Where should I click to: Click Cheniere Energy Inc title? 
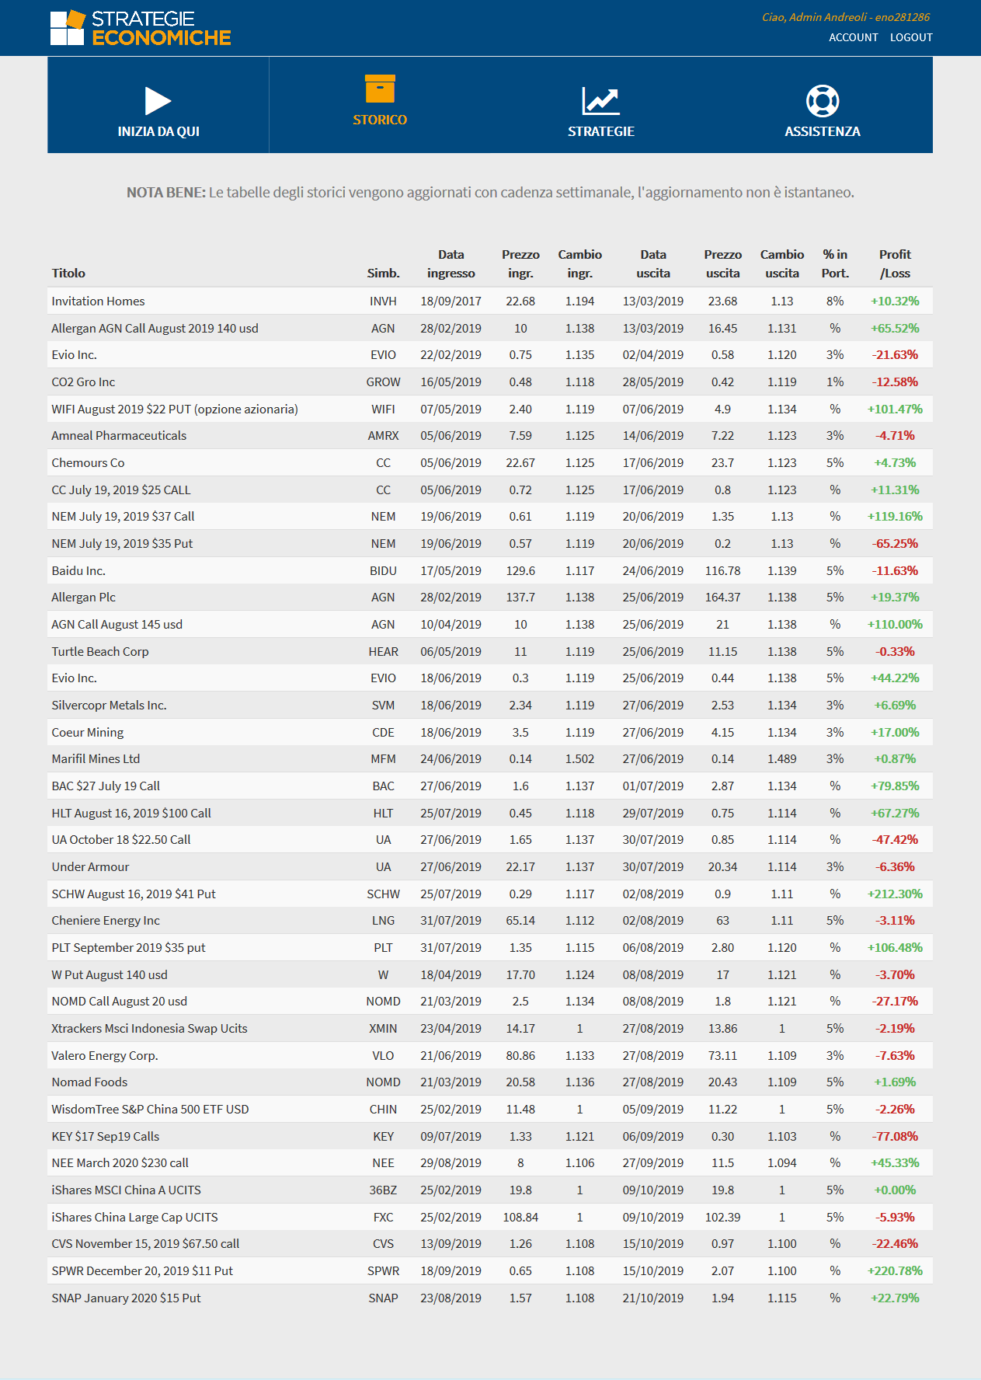(x=106, y=920)
